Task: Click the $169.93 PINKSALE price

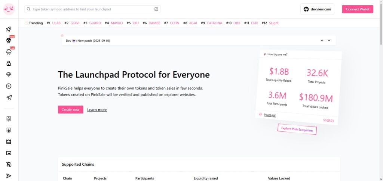Action: click(x=328, y=120)
